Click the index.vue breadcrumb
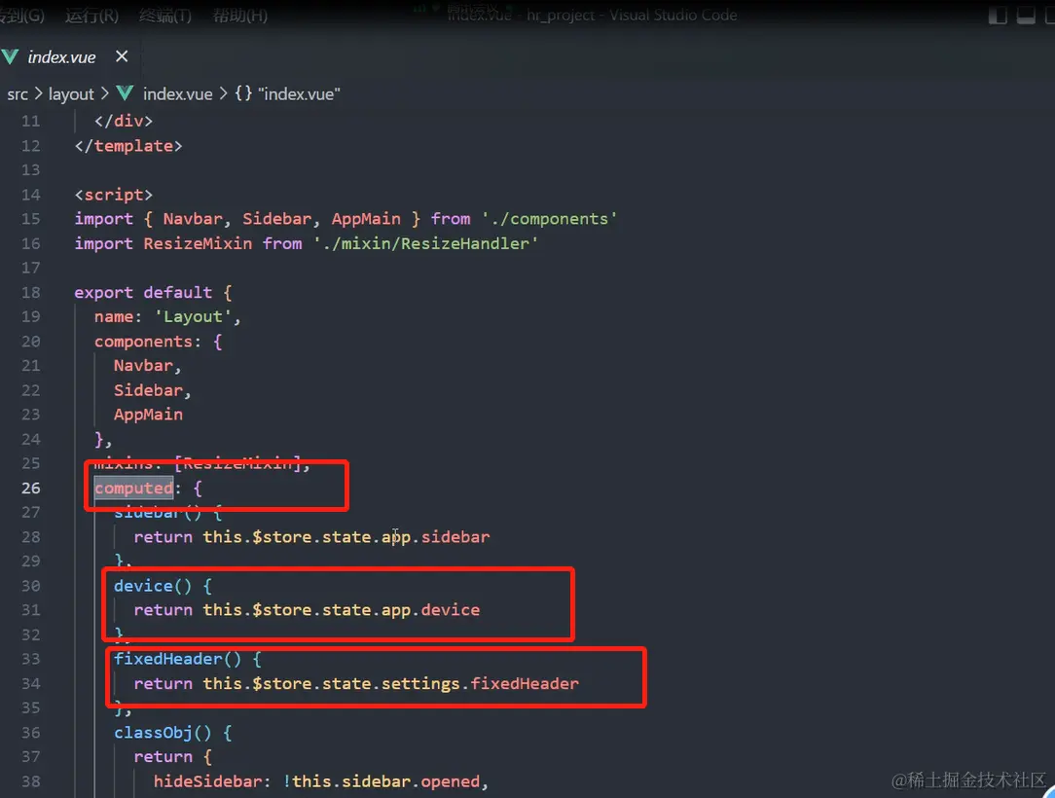Image resolution: width=1055 pixels, height=798 pixels. coord(178,94)
